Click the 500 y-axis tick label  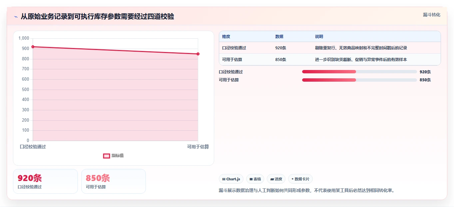(x=26, y=89)
